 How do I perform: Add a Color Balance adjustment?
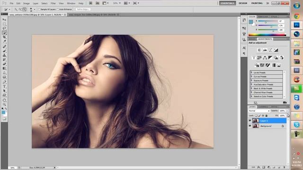[x=265, y=58]
